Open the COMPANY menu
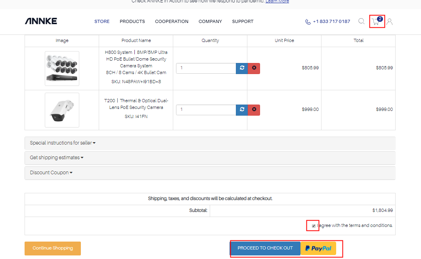This screenshot has height=259, width=421. click(210, 21)
